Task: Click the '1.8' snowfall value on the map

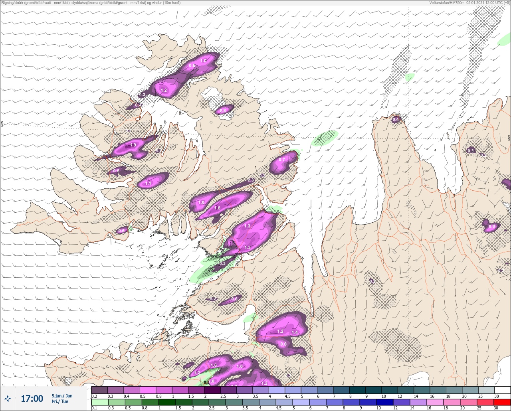Action: [x=218, y=208]
